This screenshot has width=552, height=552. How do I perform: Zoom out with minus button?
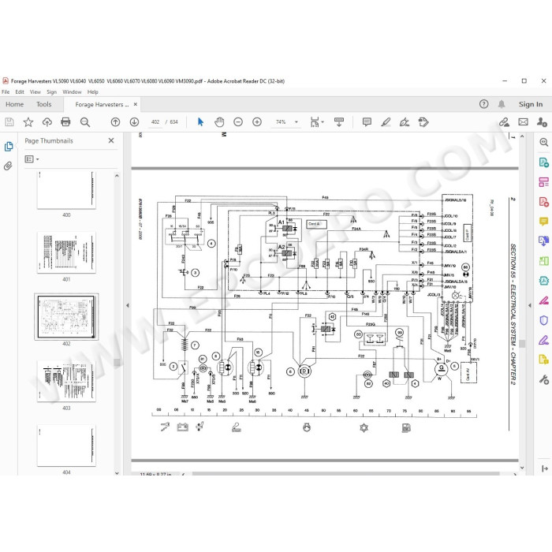(238, 122)
